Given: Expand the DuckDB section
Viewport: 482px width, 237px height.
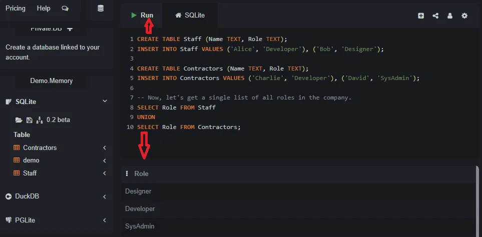Looking at the screenshot, I should [x=105, y=196].
